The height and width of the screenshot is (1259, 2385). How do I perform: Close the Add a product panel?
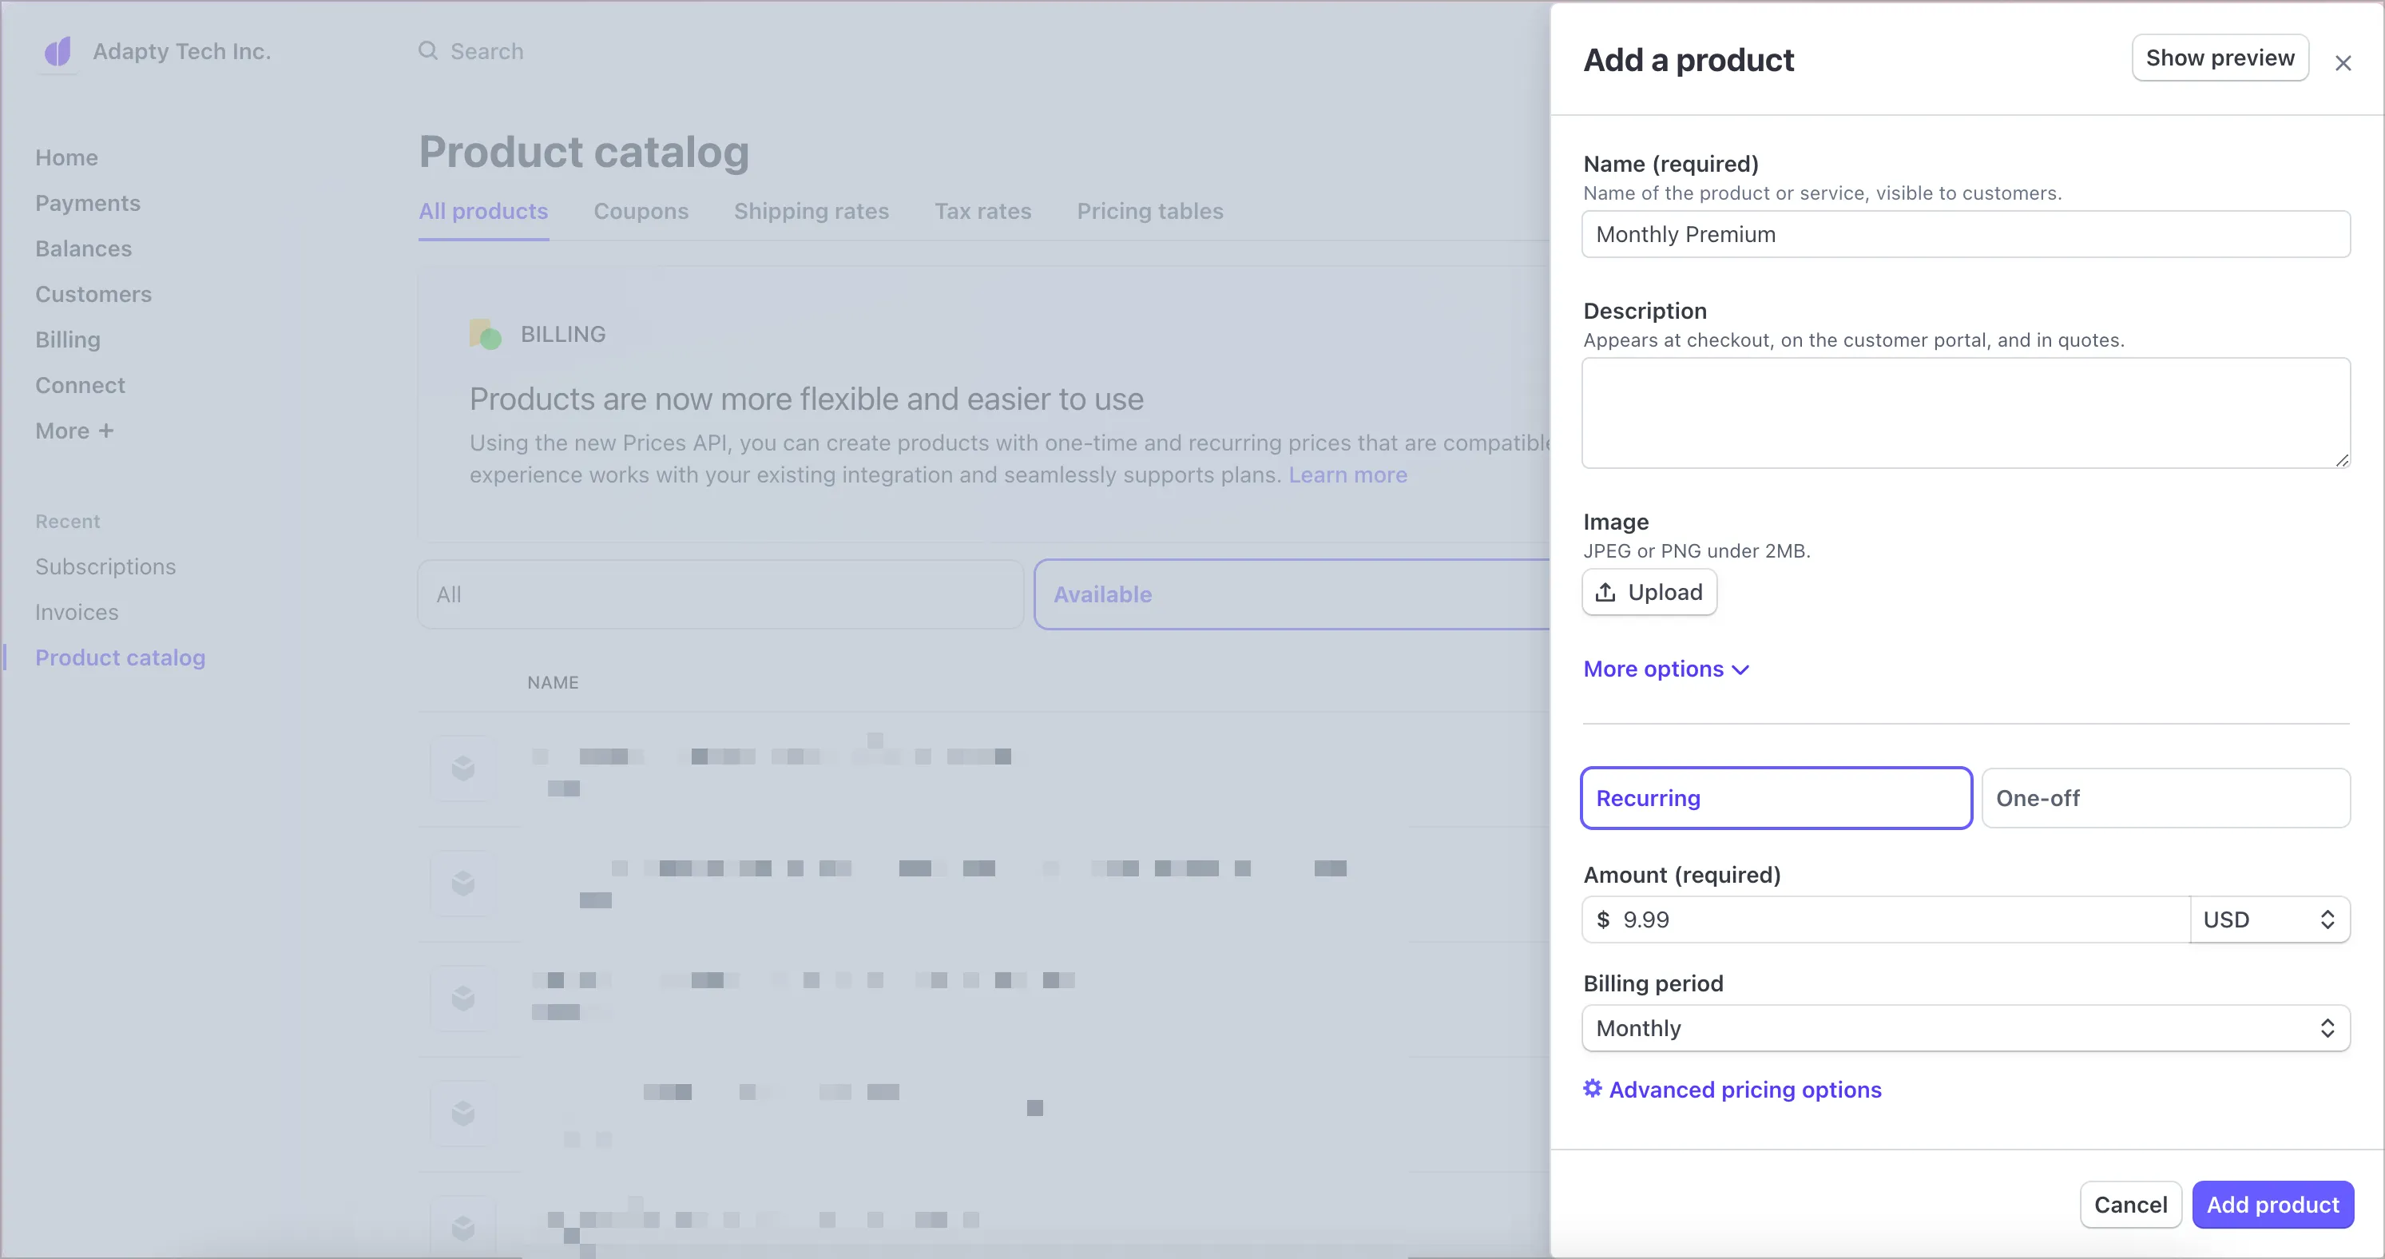[2343, 63]
